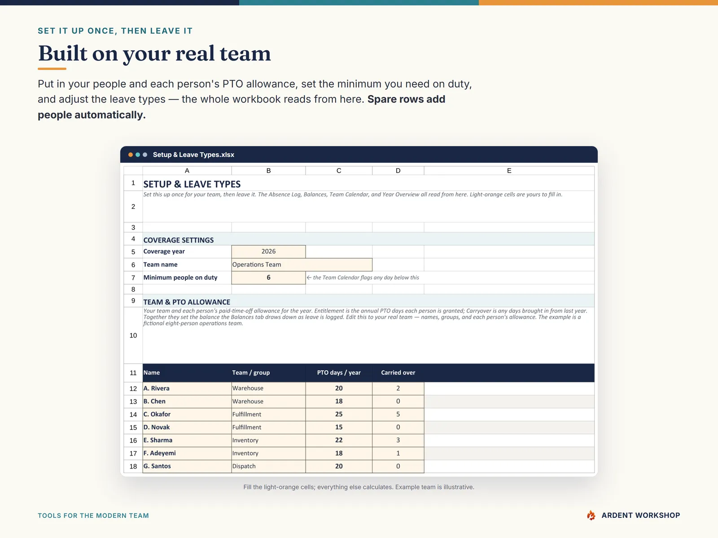Select column D header

[x=398, y=170]
